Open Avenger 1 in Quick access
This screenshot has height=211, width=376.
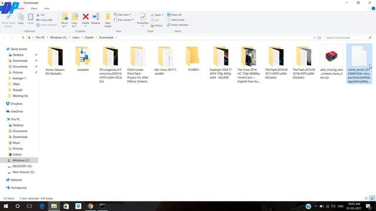(x=19, y=78)
